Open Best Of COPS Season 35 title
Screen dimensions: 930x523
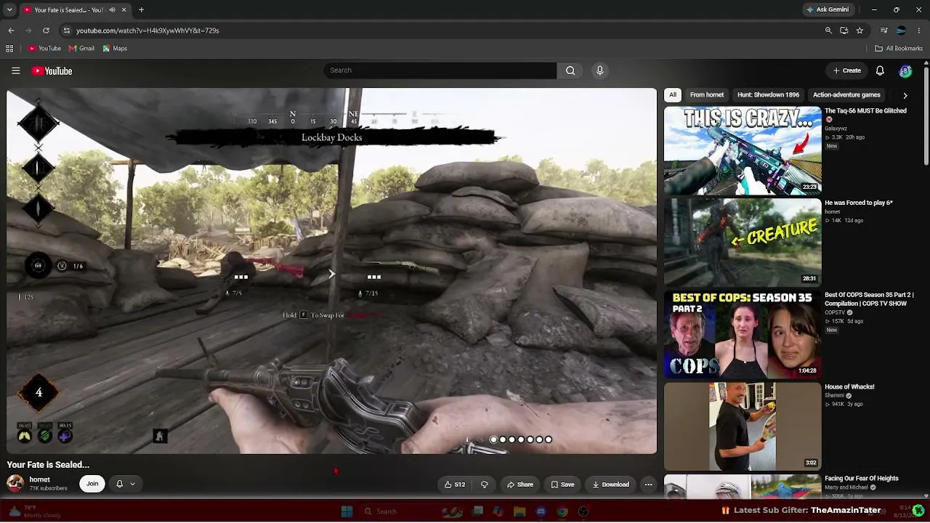coord(869,299)
